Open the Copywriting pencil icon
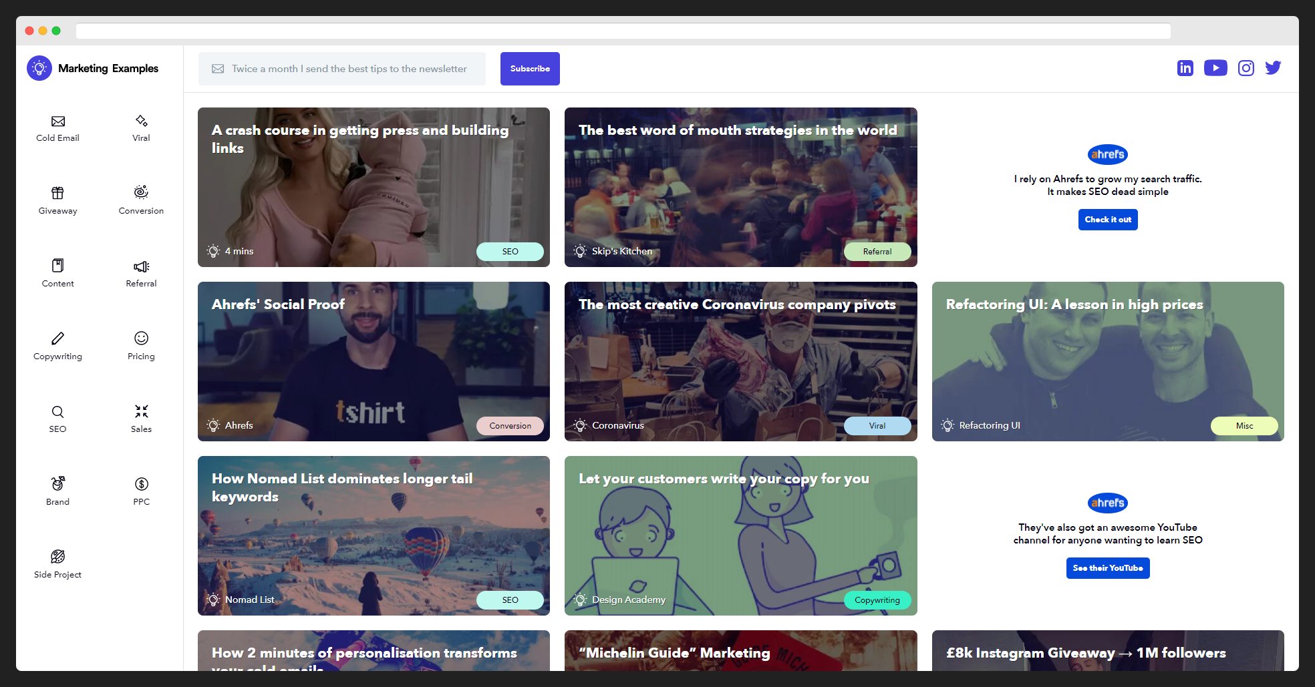 (58, 338)
